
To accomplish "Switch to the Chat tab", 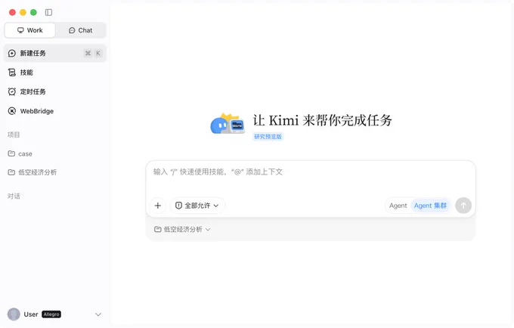I will tap(81, 30).
